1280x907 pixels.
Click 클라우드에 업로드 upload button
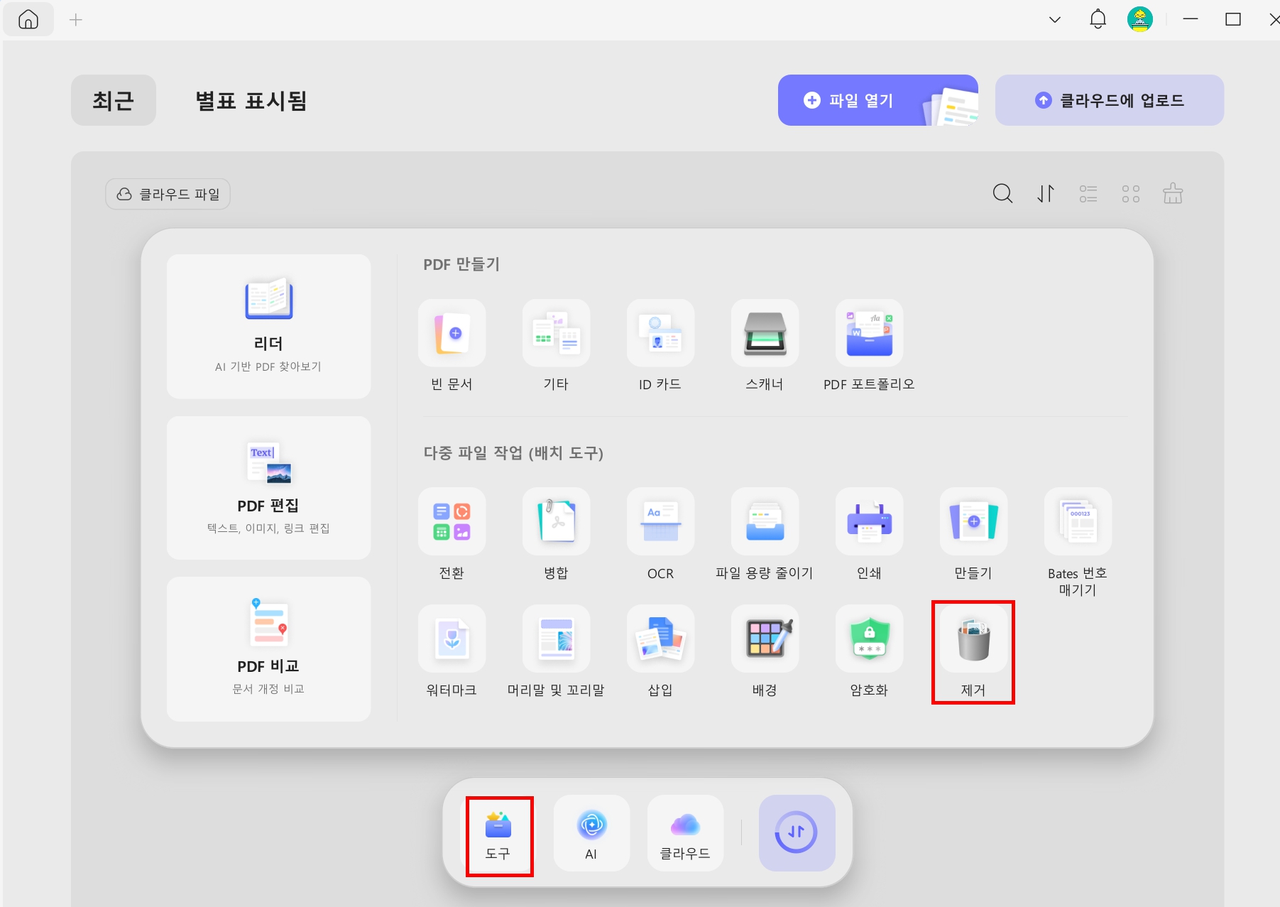point(1110,100)
